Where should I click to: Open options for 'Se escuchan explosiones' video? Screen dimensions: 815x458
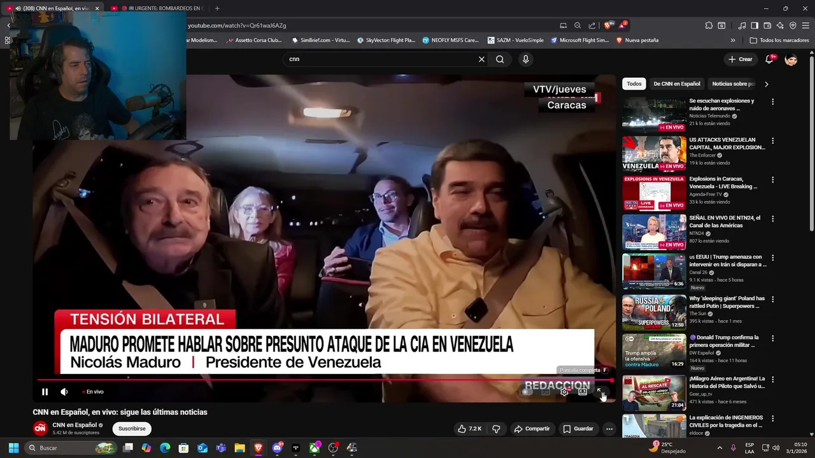tap(773, 102)
